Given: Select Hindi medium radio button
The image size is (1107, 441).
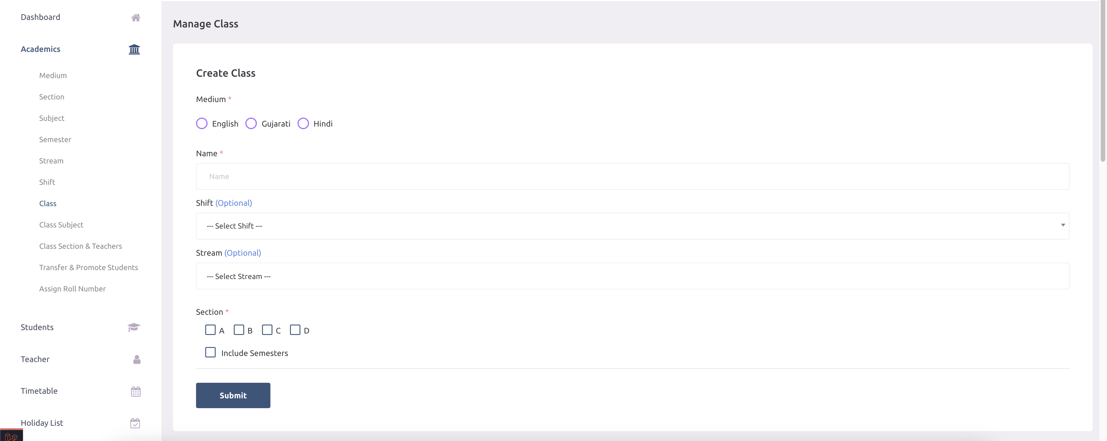Looking at the screenshot, I should [303, 123].
